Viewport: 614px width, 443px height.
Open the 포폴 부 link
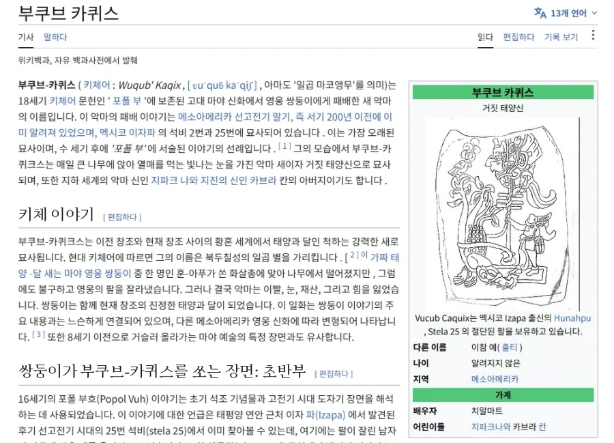coord(127,101)
